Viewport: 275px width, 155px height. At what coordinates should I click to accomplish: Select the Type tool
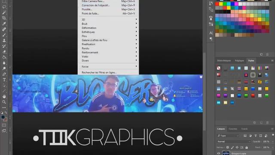point(4,80)
